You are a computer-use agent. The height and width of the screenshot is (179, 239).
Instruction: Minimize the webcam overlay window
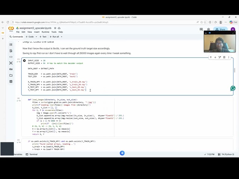[206, 33]
